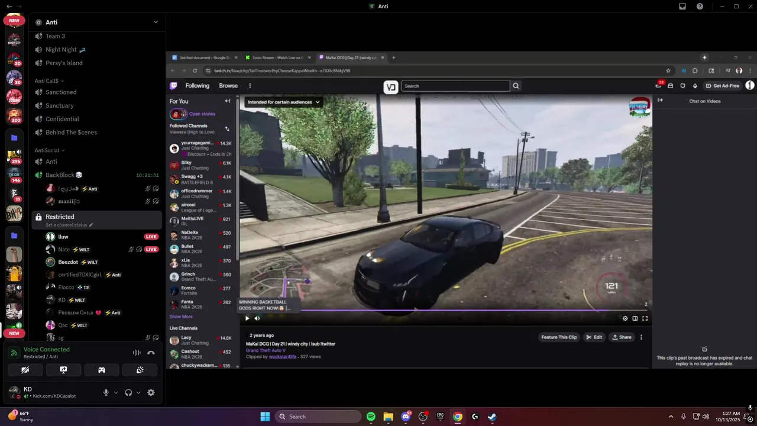Watch lluw's LIVE stream
757x426 pixels.
pos(151,237)
